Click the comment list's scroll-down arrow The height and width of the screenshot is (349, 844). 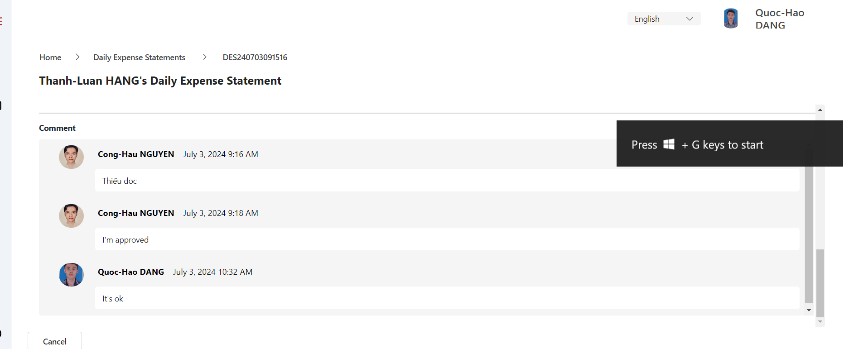pyautogui.click(x=809, y=310)
